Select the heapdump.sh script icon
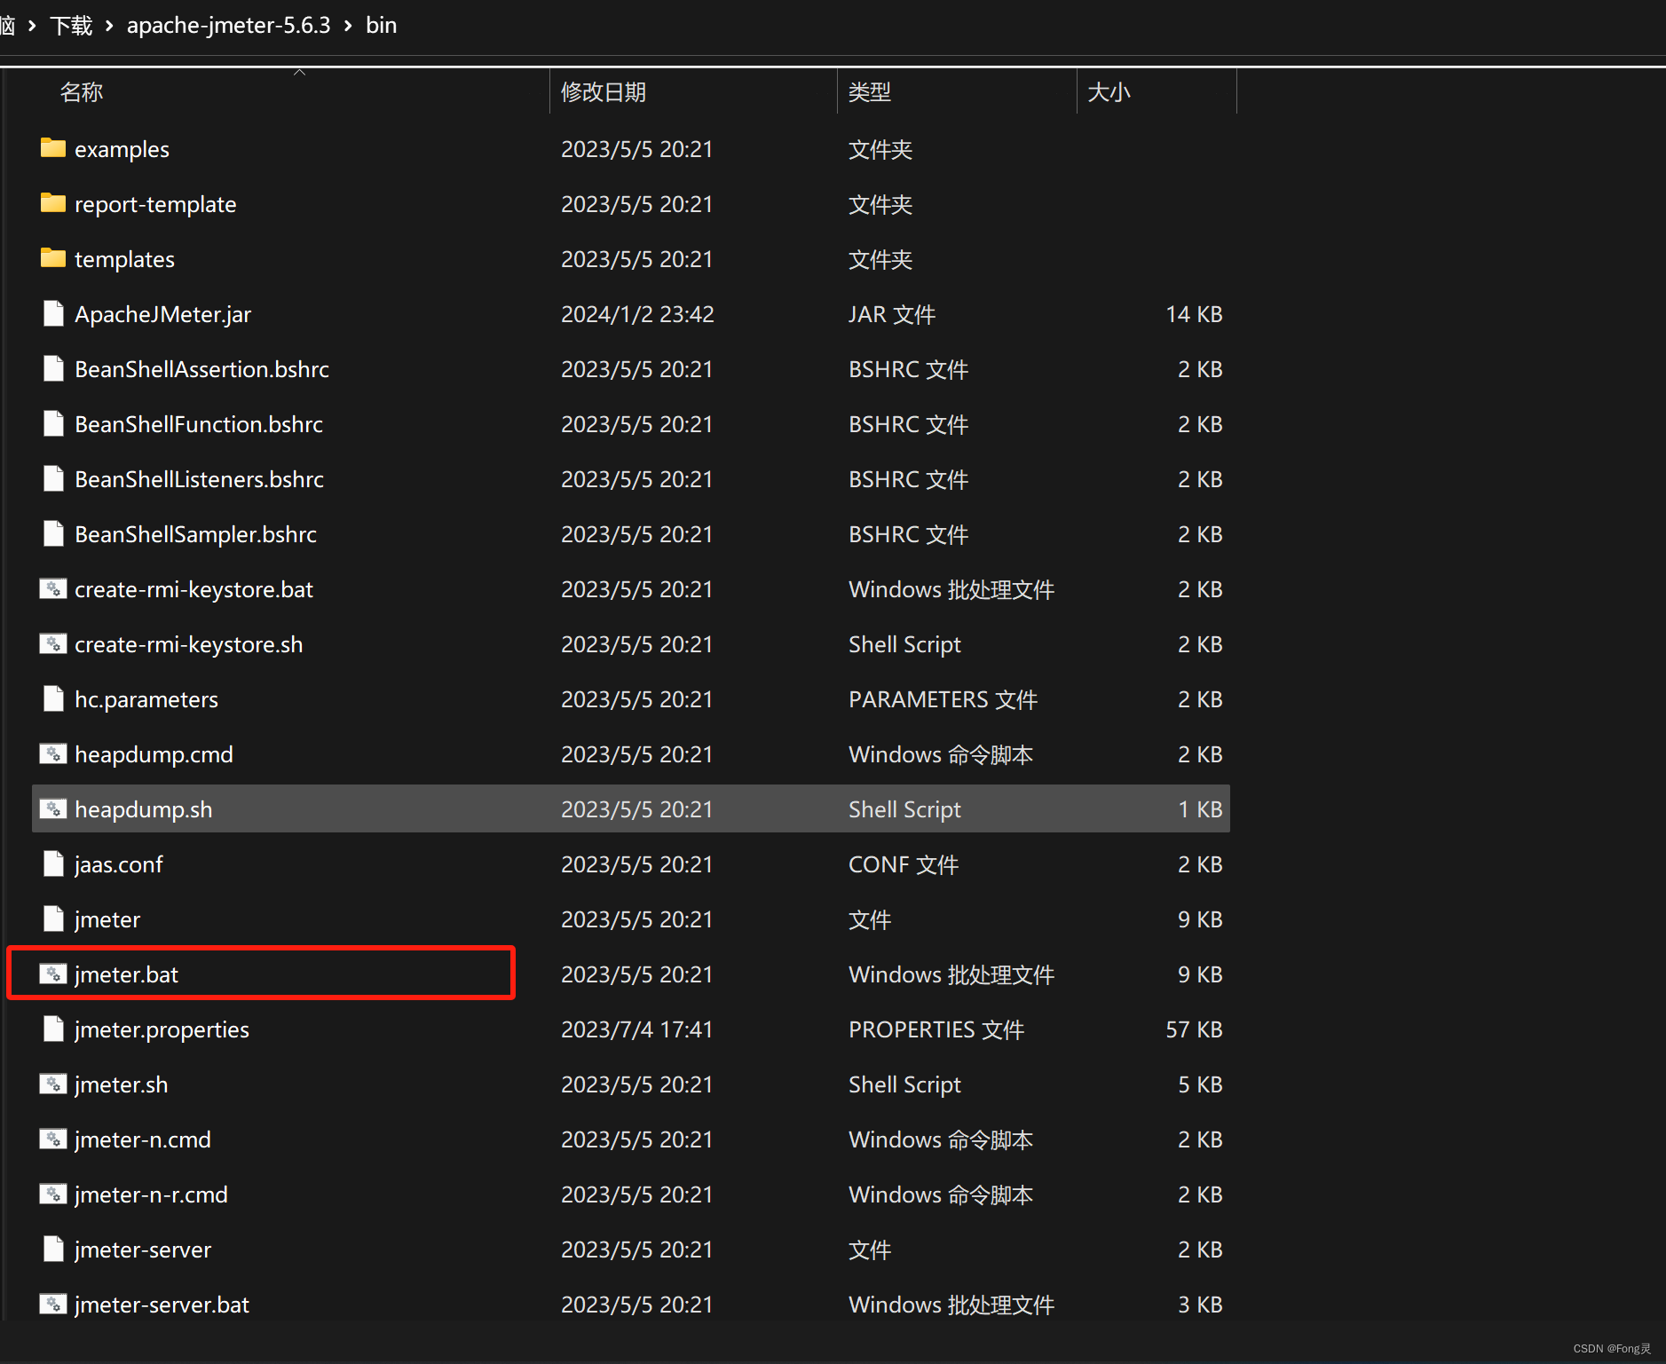 coord(53,808)
